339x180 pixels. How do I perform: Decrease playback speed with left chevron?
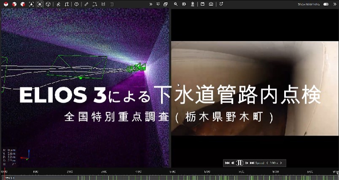click(267, 163)
